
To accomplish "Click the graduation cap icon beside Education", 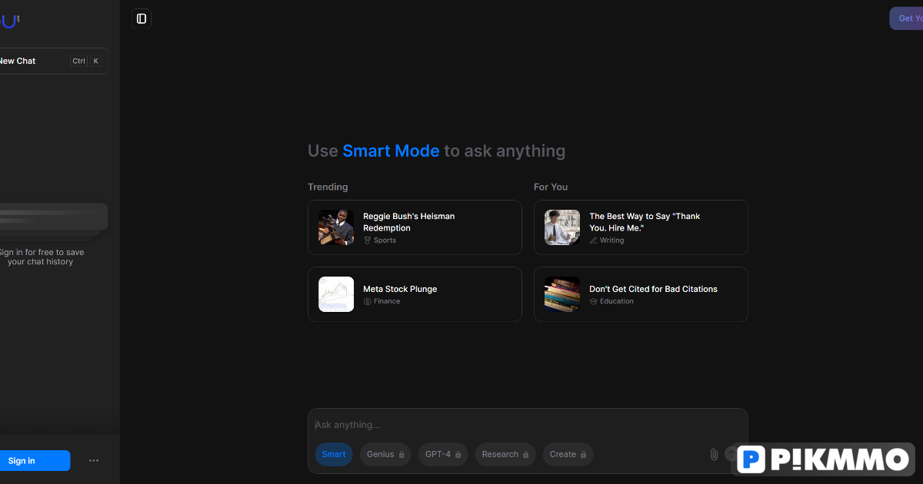I will [x=594, y=301].
